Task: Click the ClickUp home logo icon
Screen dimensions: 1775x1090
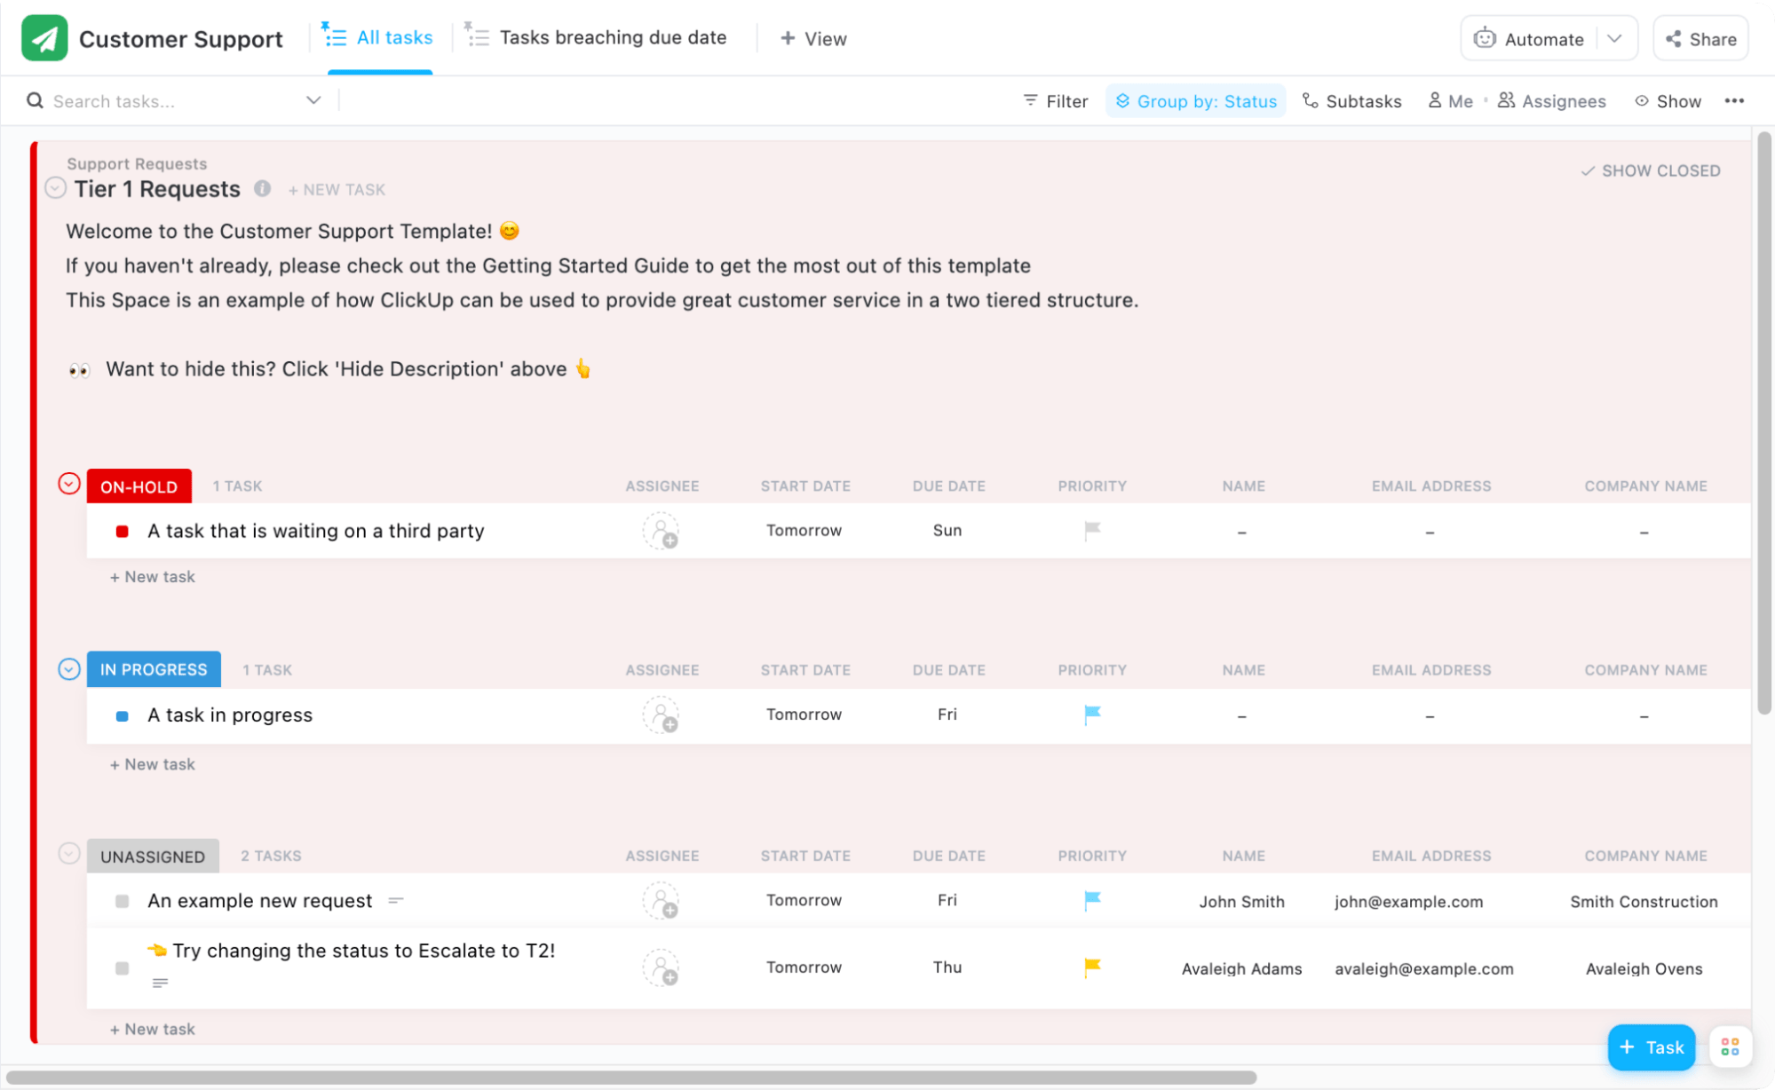Action: click(x=44, y=38)
